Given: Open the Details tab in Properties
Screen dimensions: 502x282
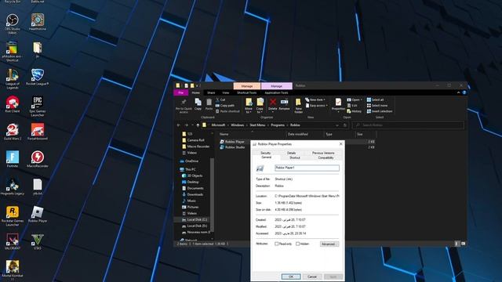Looking at the screenshot, I should pyautogui.click(x=291, y=154).
